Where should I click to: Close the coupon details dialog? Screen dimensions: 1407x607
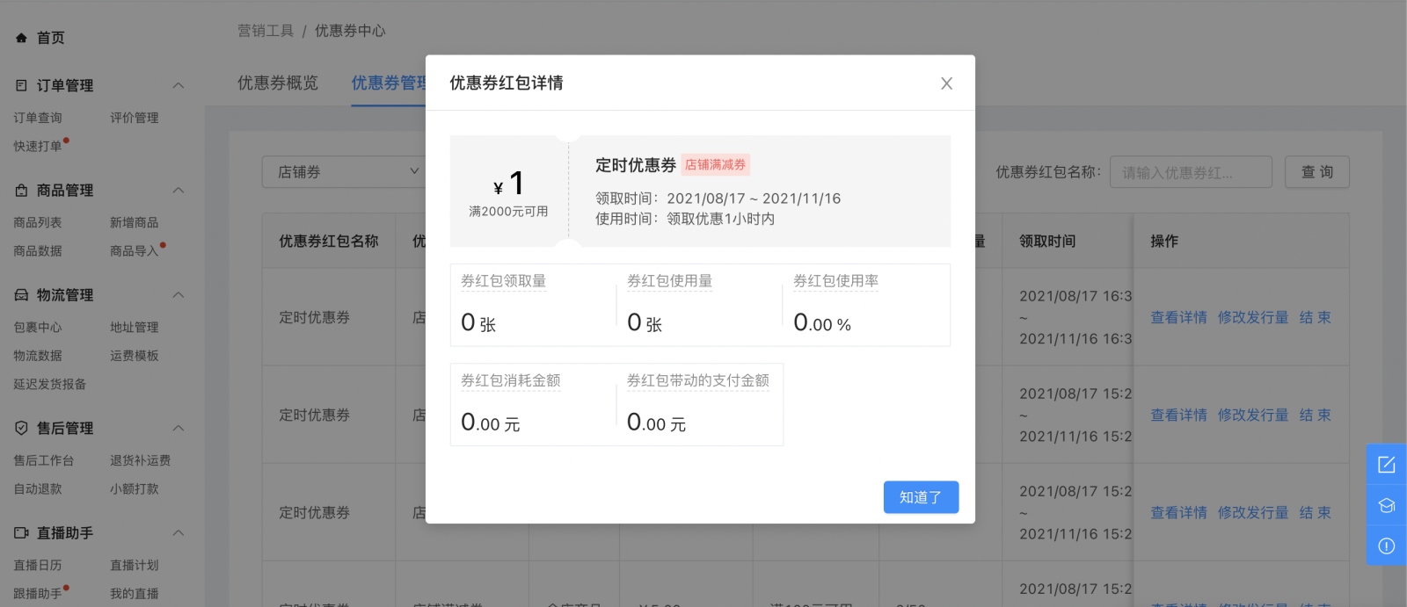(x=946, y=83)
